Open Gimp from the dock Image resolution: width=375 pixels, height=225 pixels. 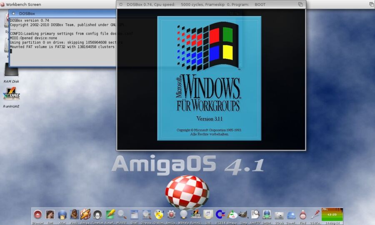pos(243,215)
